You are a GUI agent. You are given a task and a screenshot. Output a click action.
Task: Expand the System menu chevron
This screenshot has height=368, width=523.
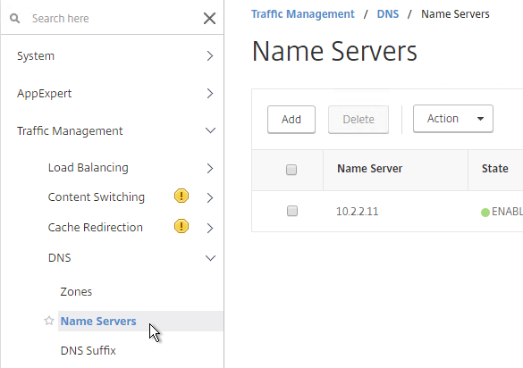(x=210, y=55)
